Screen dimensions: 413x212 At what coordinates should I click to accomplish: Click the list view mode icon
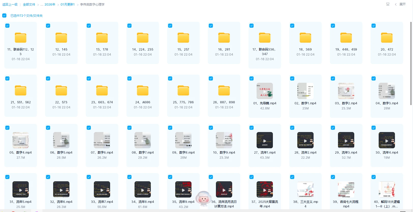[x=388, y=4]
